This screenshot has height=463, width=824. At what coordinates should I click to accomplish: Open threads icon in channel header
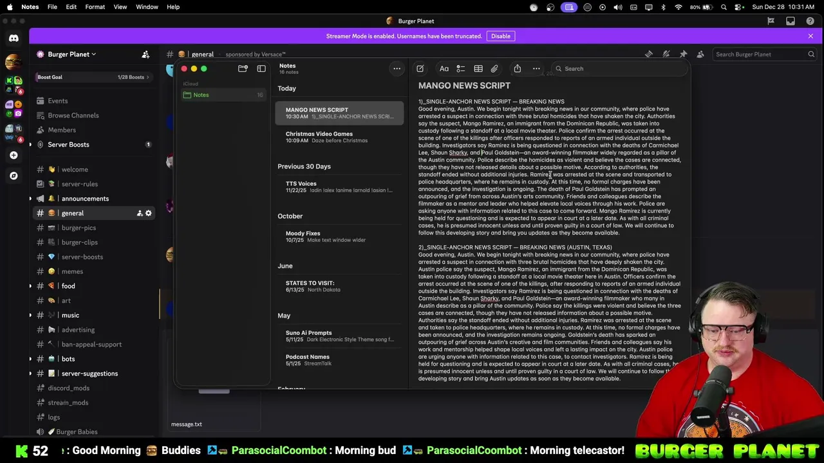pyautogui.click(x=649, y=55)
